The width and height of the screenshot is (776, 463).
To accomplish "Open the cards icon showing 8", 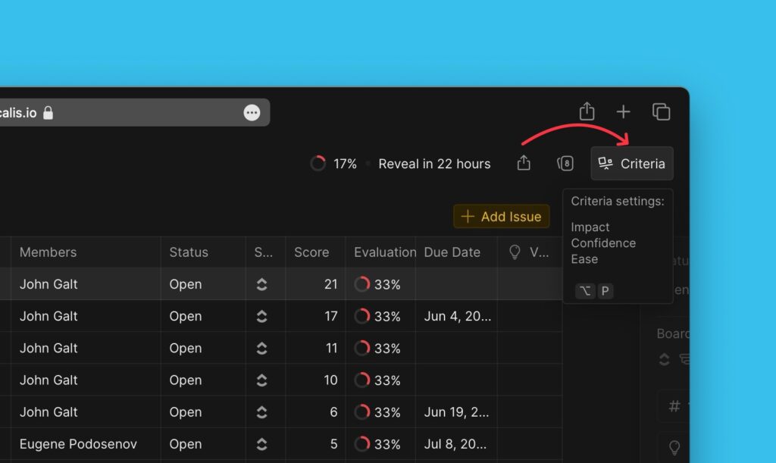I will pos(565,164).
